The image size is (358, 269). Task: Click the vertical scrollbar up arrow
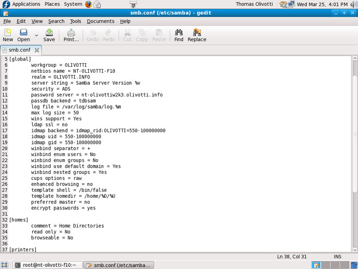pyautogui.click(x=355, y=58)
